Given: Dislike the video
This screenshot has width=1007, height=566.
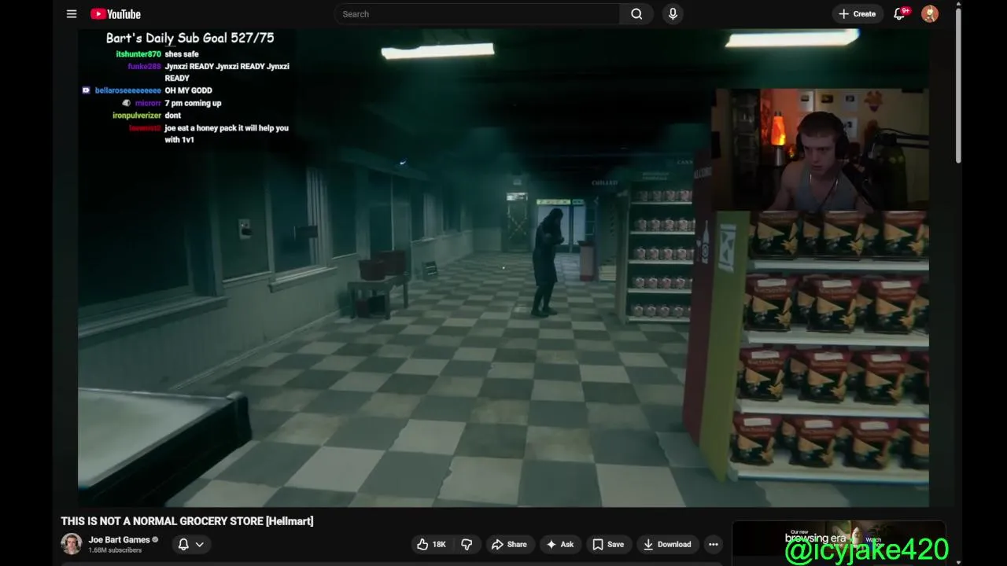Looking at the screenshot, I should coord(467,544).
